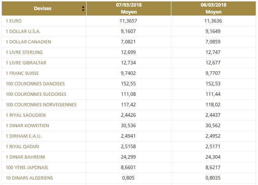Click the Devises column header
The height and width of the screenshot is (185, 258).
tap(42, 9)
